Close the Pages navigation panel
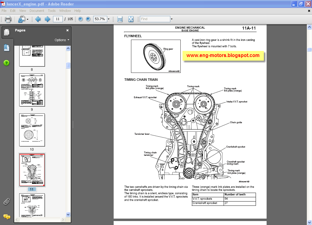Image resolution: width=312 pixels, height=225 pixels. 67,30
